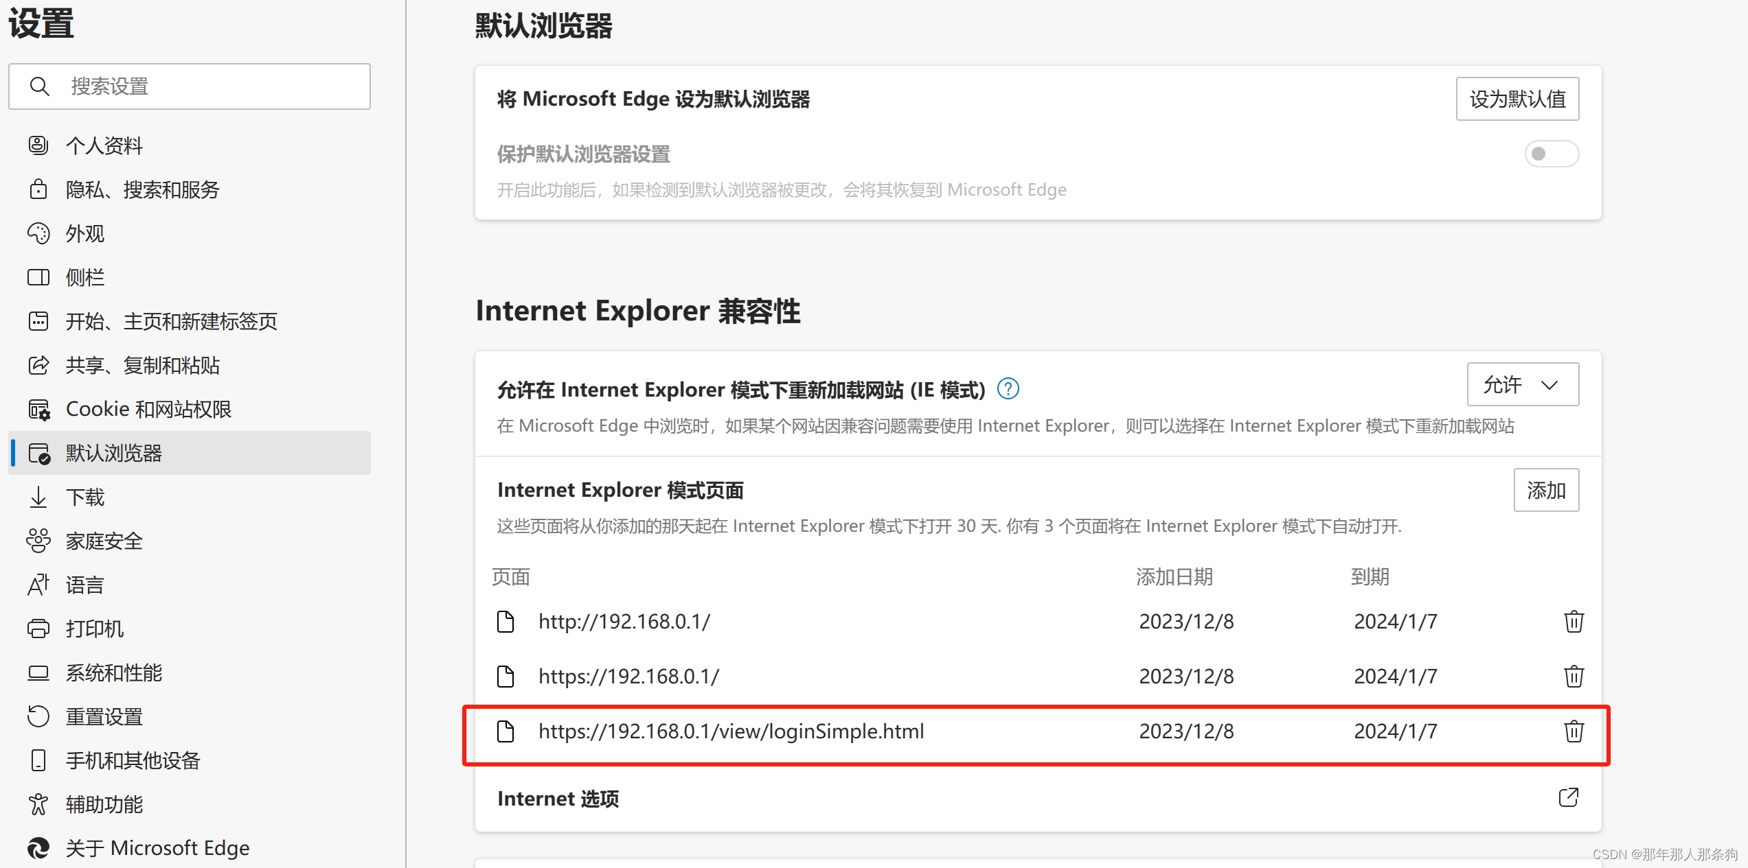Click the 侧栏 sidebar panel icon

(38, 277)
